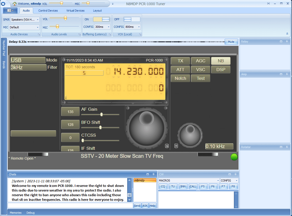The width and height of the screenshot is (292, 216).
Task: Open the VOX (Local) dialog launcher
Action: pyautogui.click(x=140, y=34)
